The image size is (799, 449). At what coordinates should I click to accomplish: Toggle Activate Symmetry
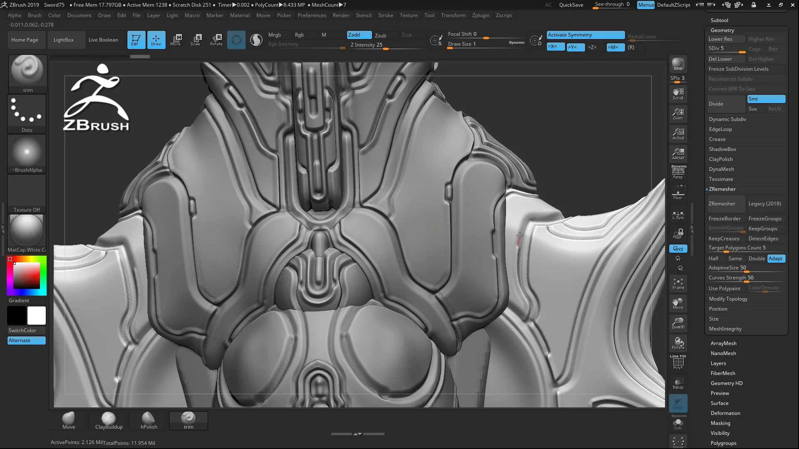(x=586, y=35)
